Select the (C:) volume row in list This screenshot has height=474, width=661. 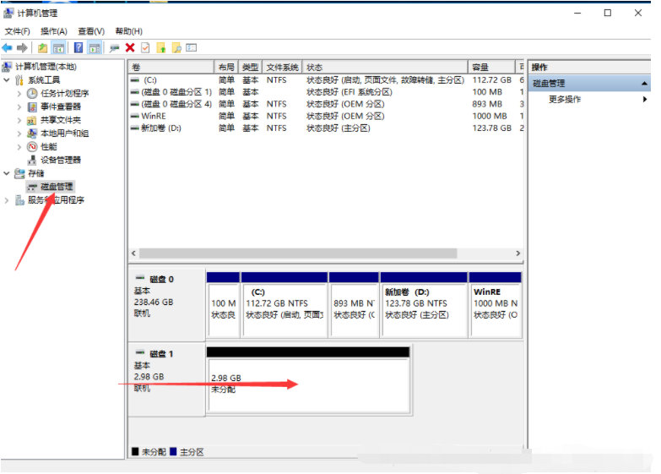tap(326, 80)
